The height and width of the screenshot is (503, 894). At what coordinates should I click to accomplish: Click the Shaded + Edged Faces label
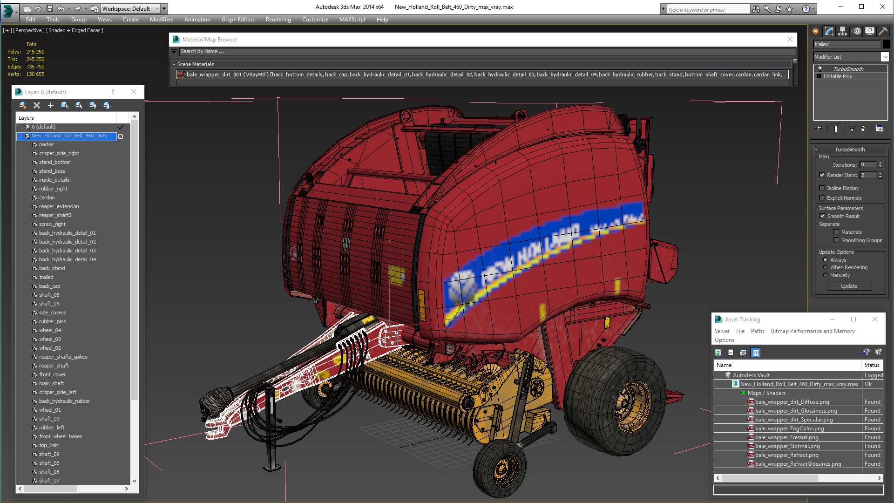[75, 30]
